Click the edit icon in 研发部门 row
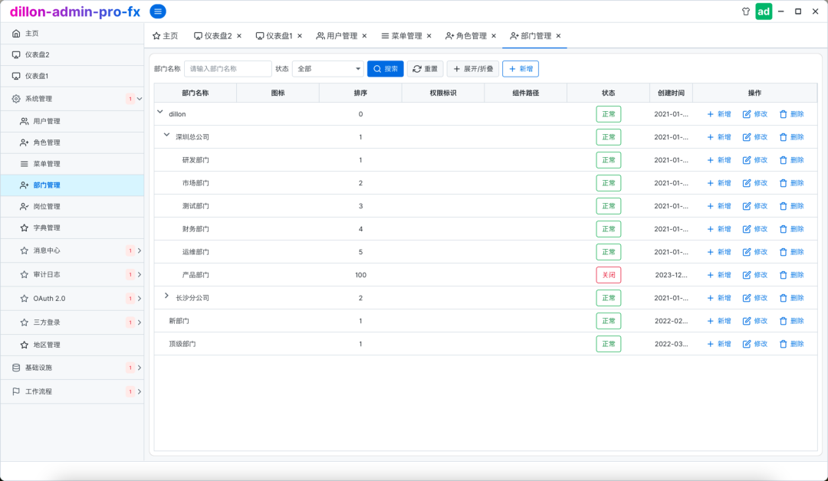This screenshot has height=481, width=828. 747,160
